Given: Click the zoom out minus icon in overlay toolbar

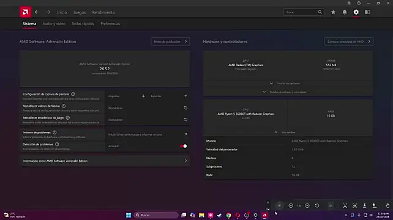Looking at the screenshot, I should 307,205.
